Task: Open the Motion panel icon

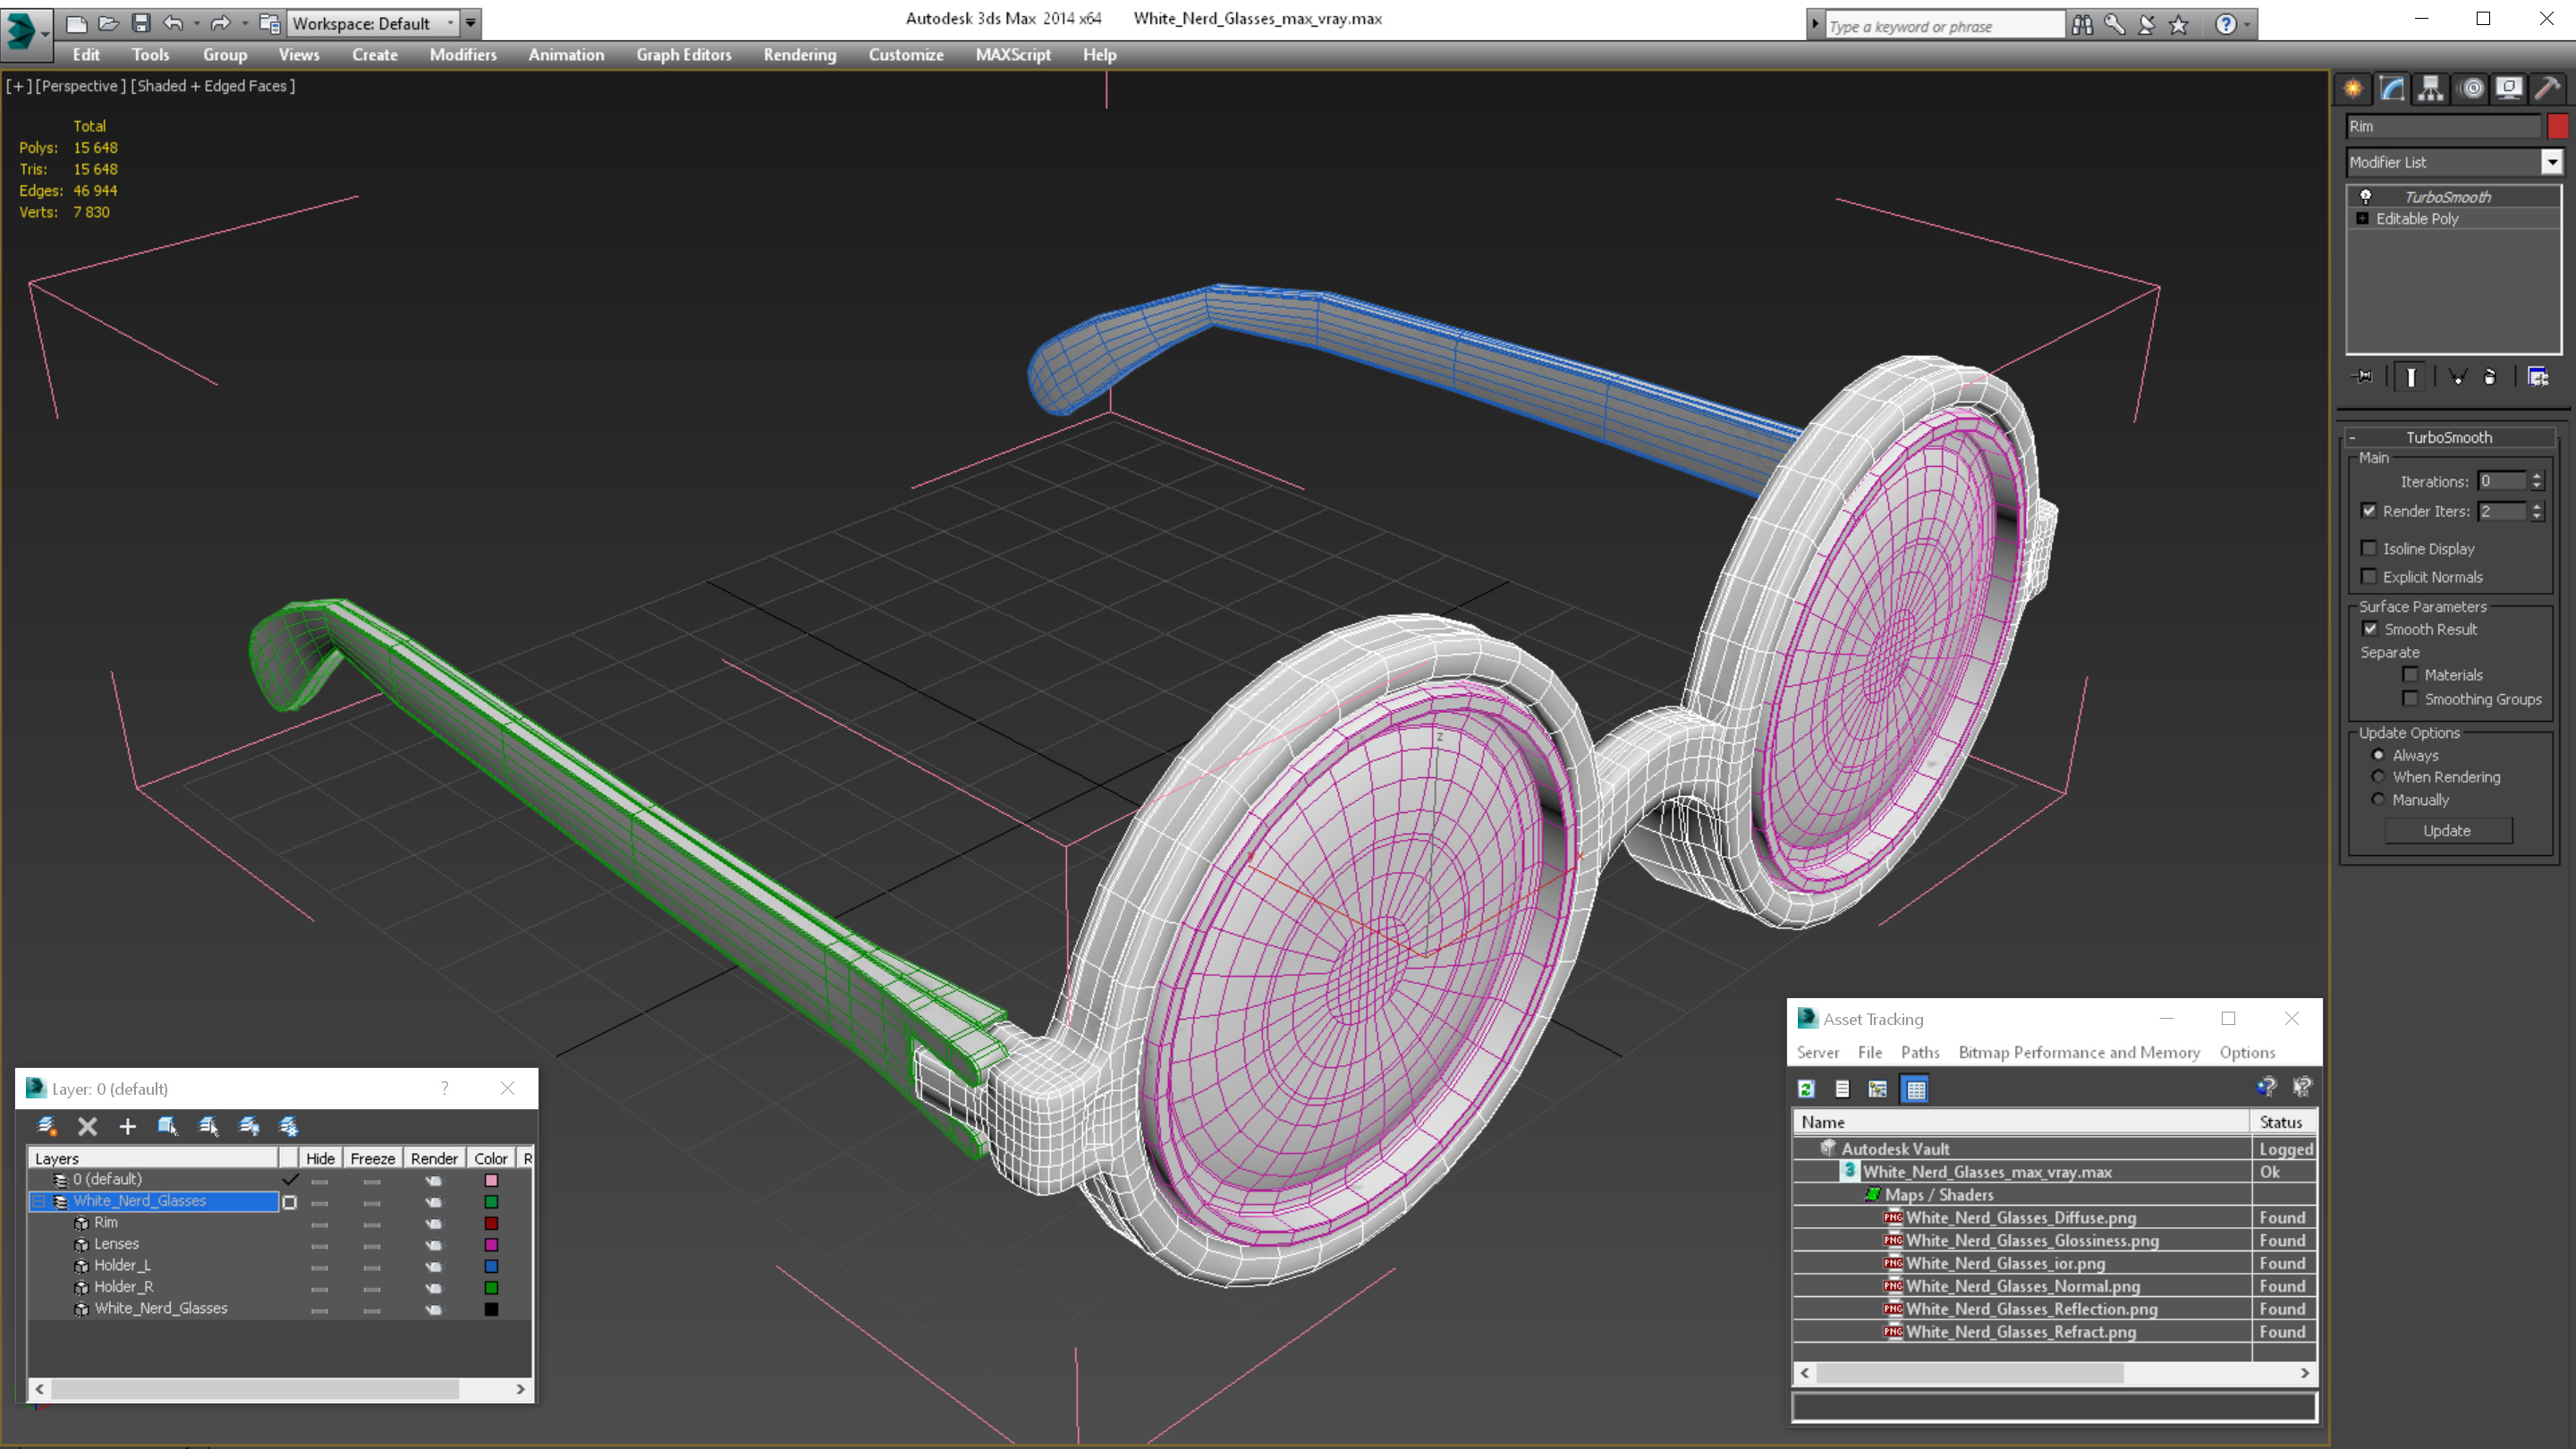Action: click(2471, 89)
